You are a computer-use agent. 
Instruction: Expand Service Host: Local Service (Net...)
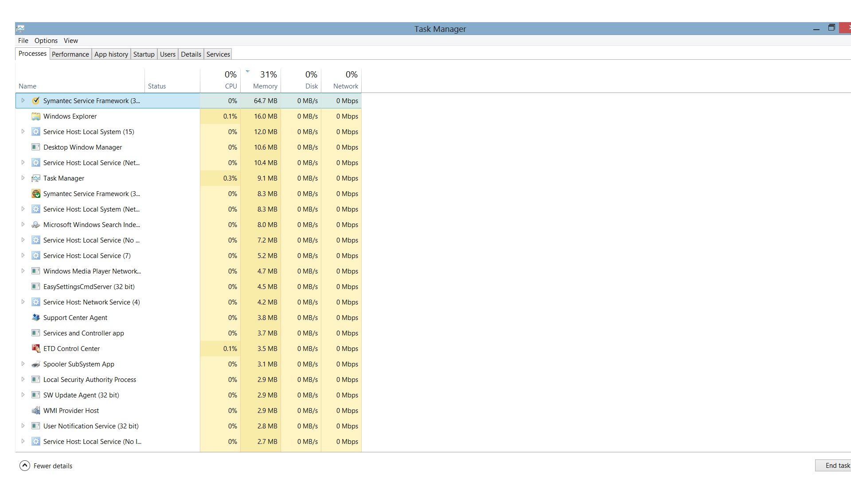point(23,162)
